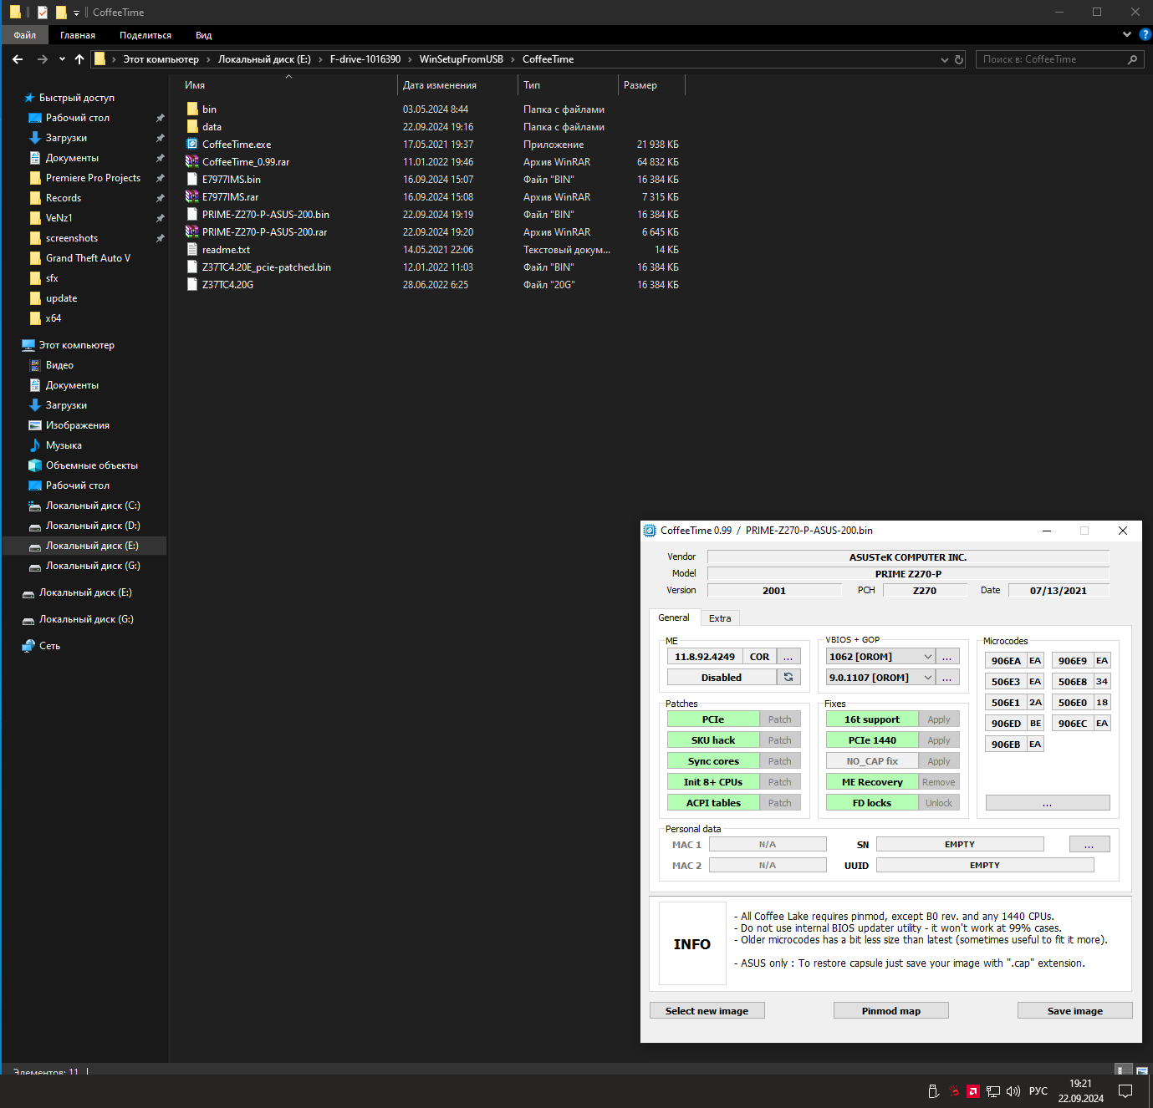Click the bin folder icon in the file list
1153x1108 pixels.
(192, 109)
